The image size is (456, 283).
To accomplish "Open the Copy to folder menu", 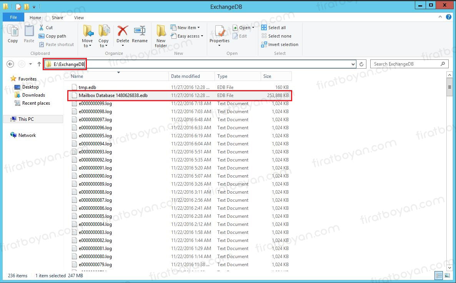I will coord(103,36).
